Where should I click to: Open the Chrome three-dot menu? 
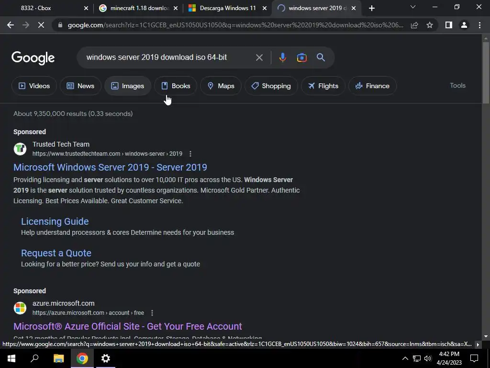pyautogui.click(x=479, y=25)
